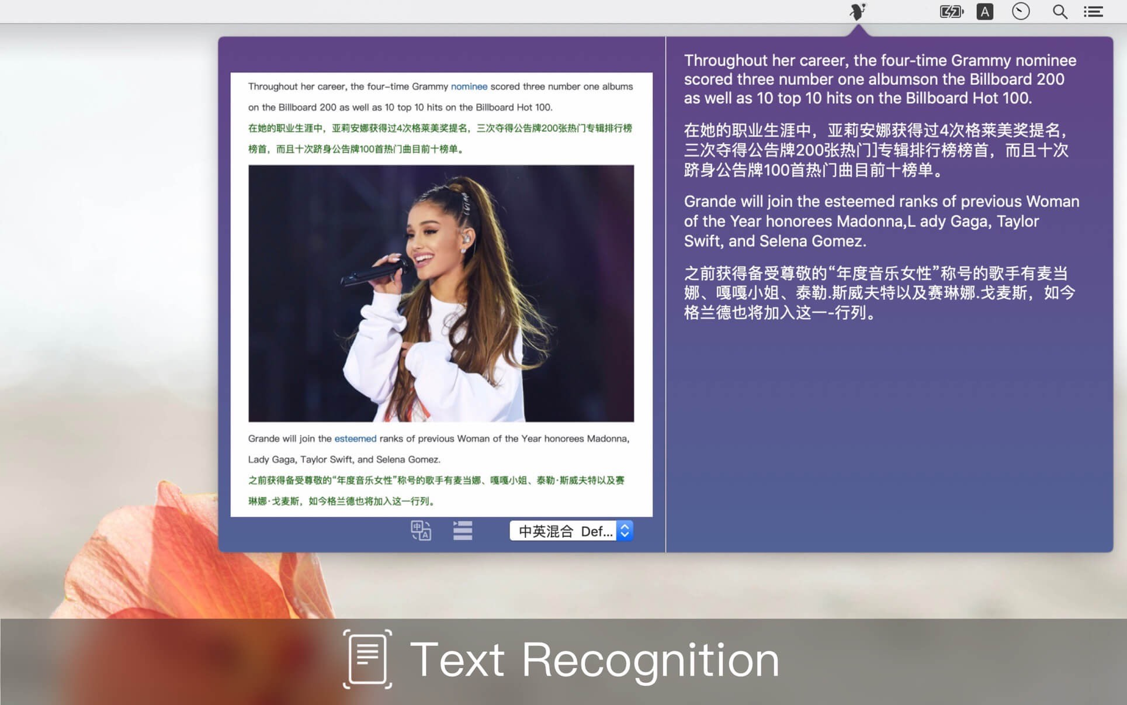This screenshot has width=1127, height=705.
Task: Click the input source "A" icon in menu bar
Action: tap(984, 11)
